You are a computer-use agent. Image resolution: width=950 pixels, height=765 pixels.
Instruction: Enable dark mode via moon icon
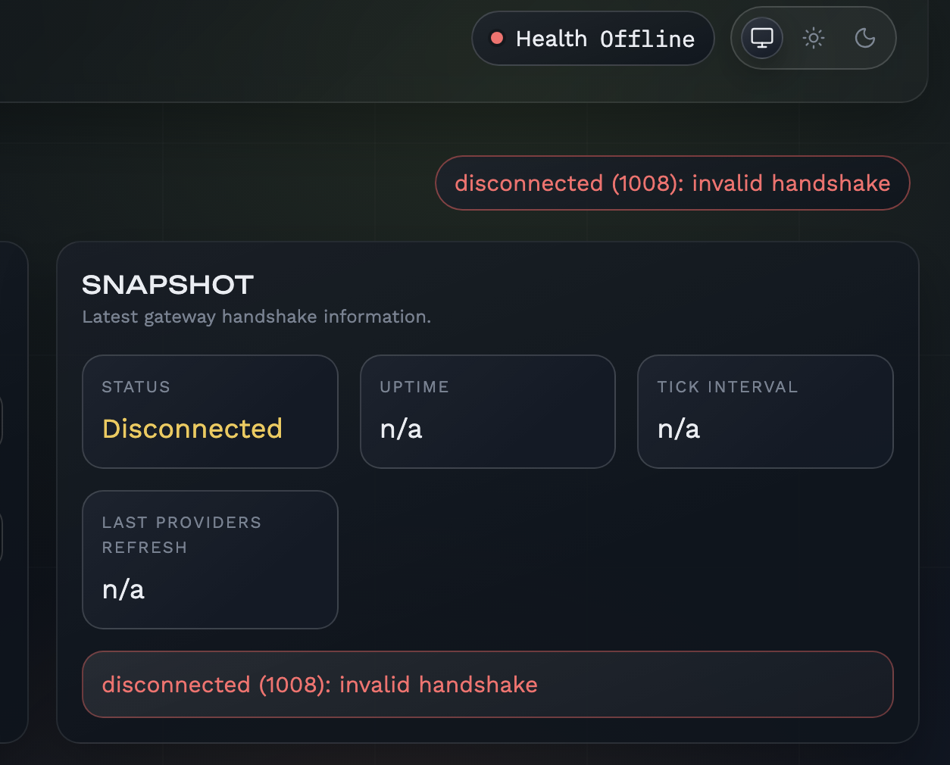point(864,38)
